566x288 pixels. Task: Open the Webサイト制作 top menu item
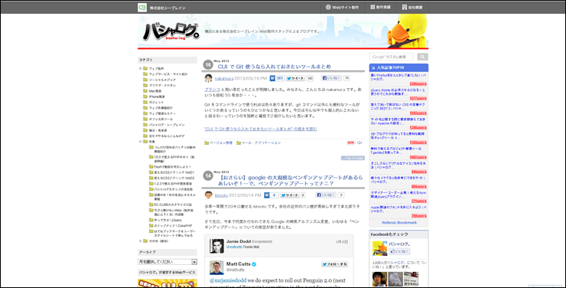[x=343, y=7]
